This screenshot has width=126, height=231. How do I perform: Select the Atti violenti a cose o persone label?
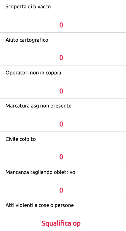pyautogui.click(x=40, y=205)
